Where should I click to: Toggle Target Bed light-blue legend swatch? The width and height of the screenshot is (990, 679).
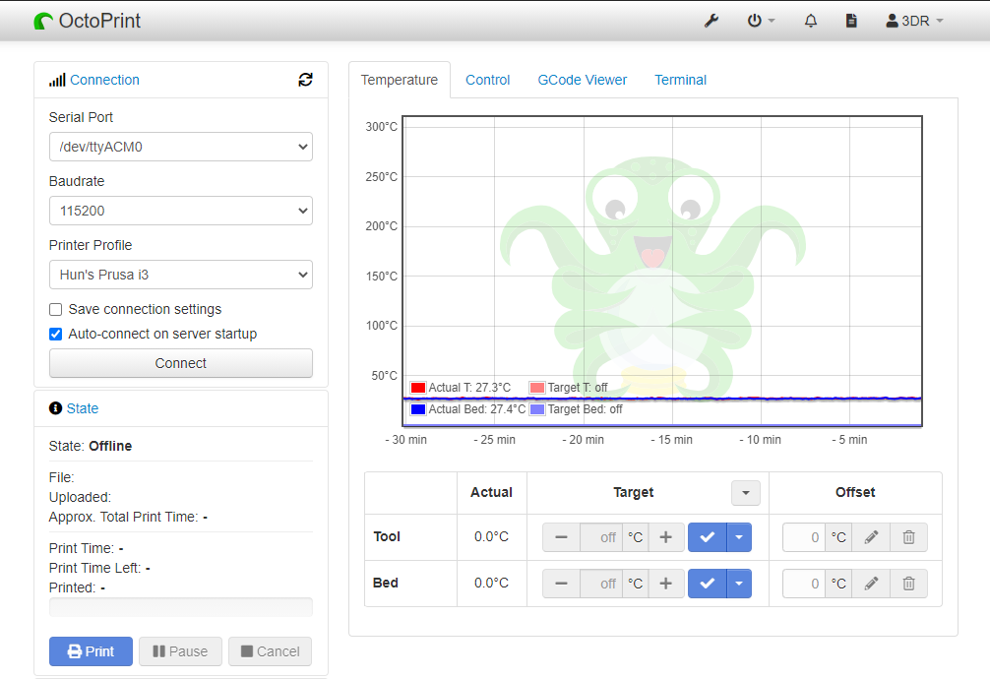click(537, 409)
